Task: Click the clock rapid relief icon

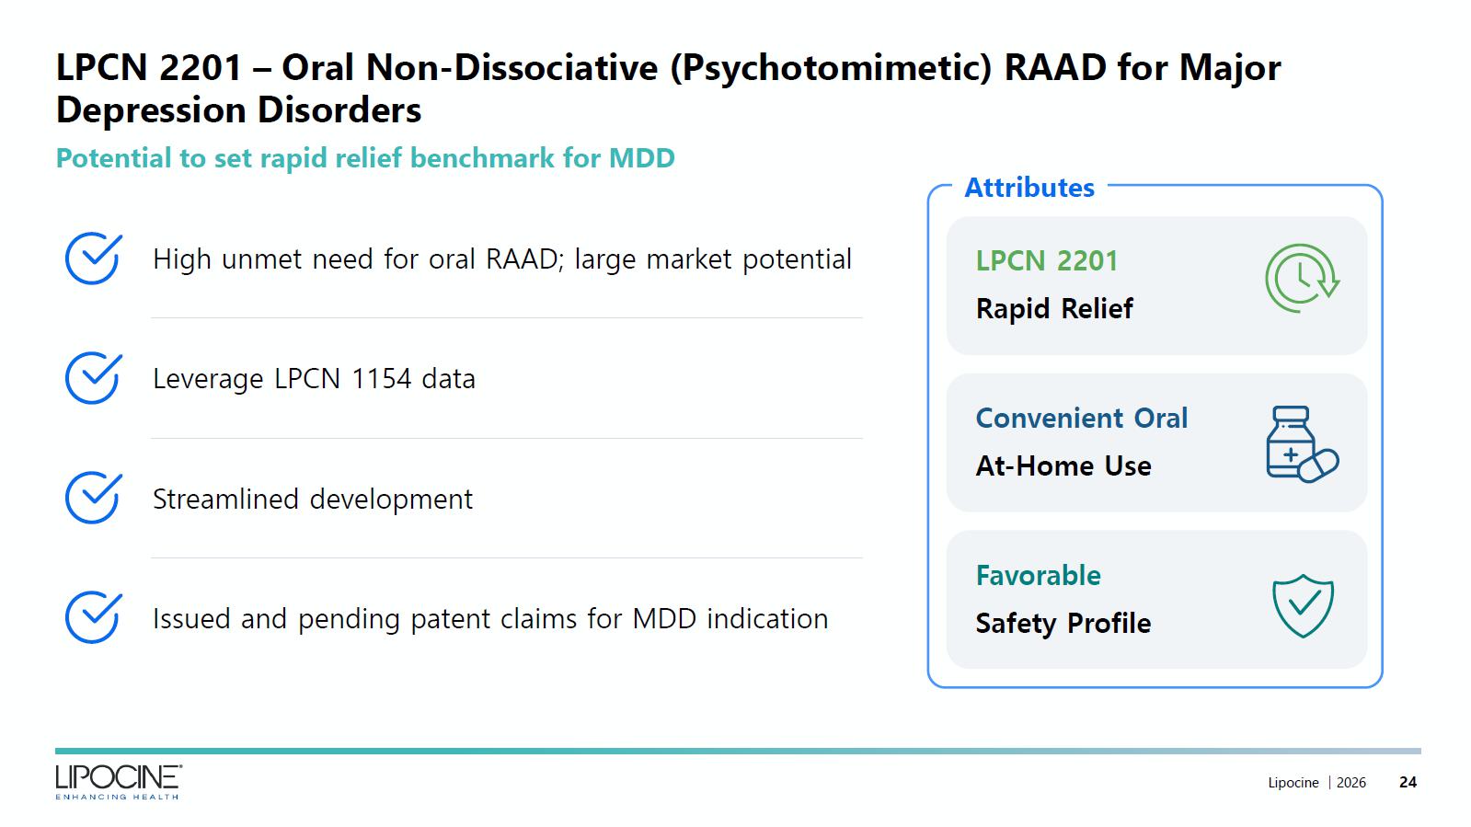Action: tap(1302, 278)
